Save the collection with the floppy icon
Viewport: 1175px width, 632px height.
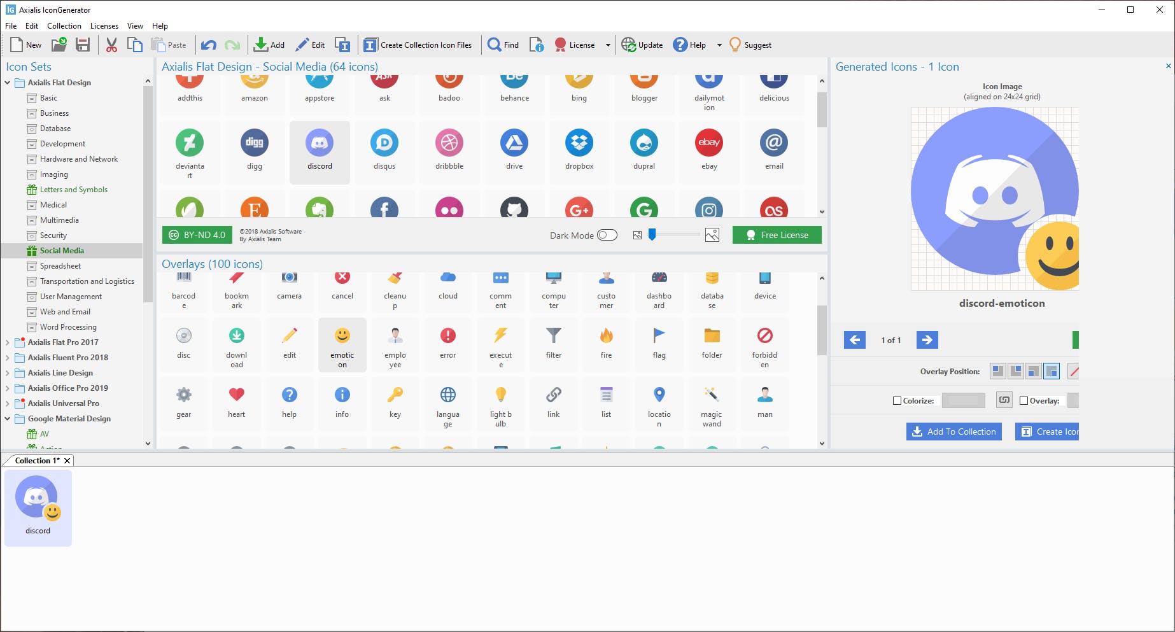click(x=83, y=45)
